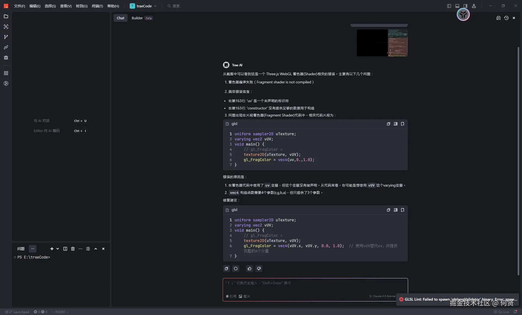522x315 pixels.
Task: Regenerate the Trae AI response
Action: coord(236,269)
